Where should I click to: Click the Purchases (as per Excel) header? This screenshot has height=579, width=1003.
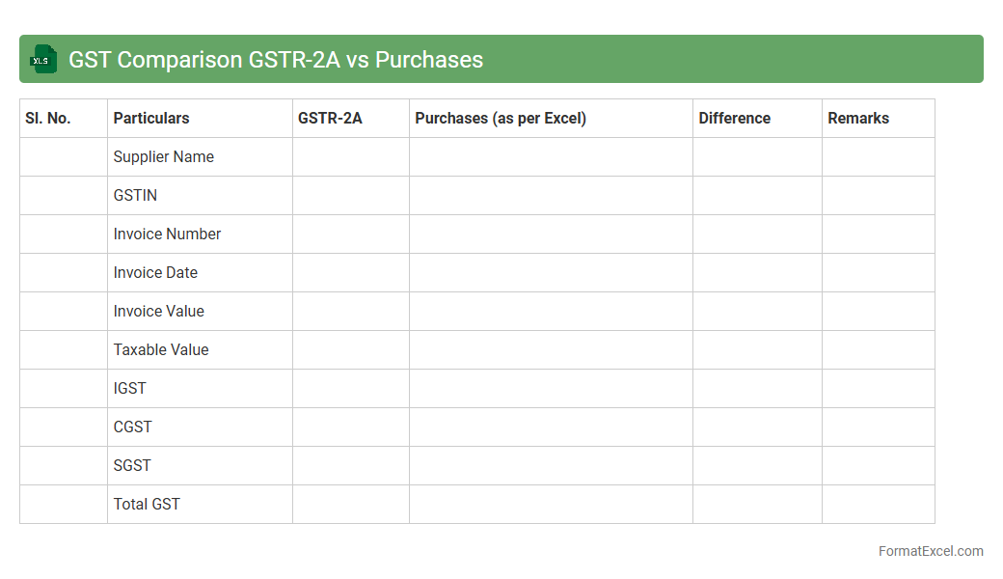(x=501, y=118)
